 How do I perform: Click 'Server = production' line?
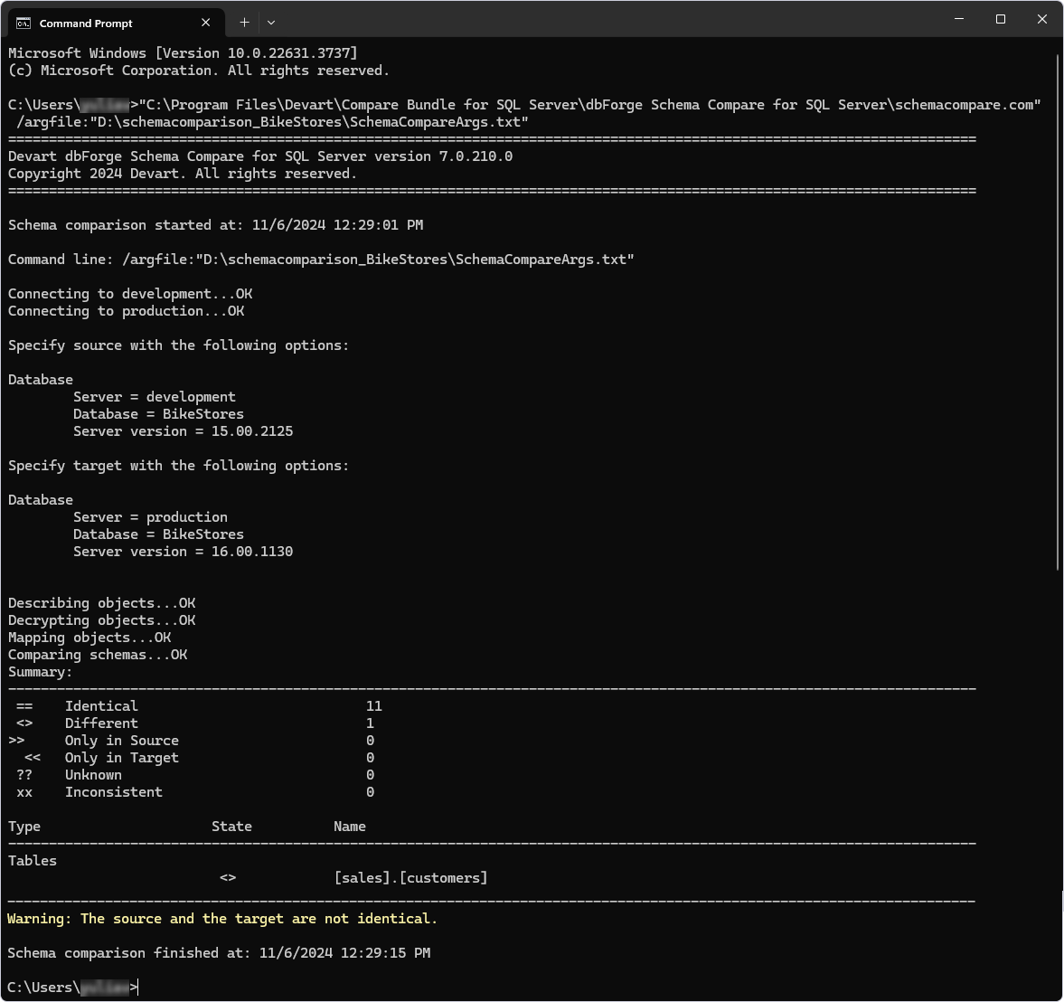[x=150, y=517]
